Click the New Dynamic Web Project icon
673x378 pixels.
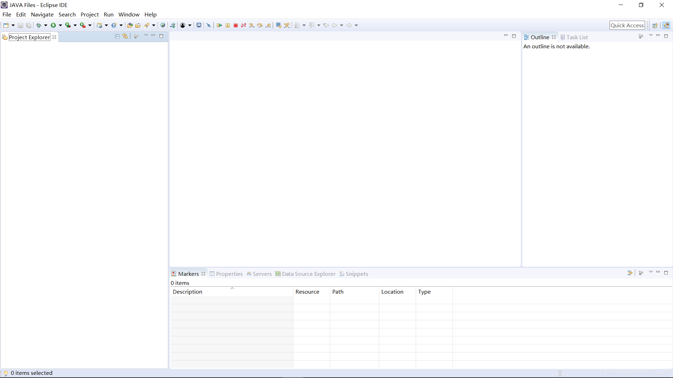pyautogui.click(x=100, y=25)
